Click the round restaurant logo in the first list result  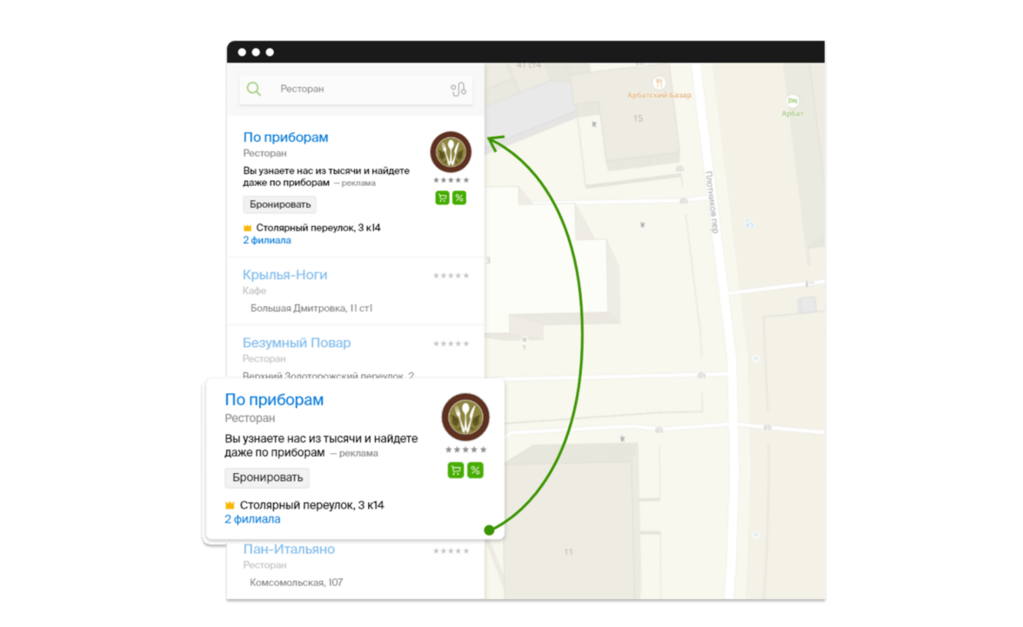point(451,152)
